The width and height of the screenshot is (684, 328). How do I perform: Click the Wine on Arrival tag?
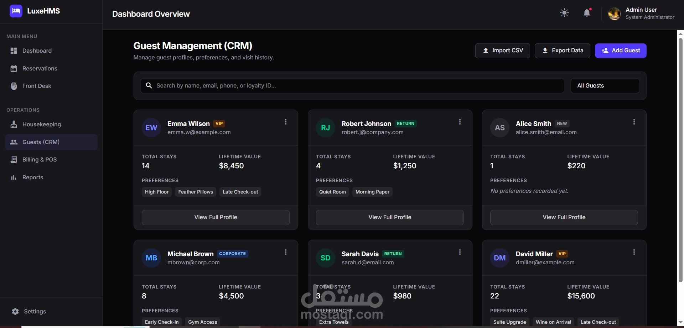[553, 322]
